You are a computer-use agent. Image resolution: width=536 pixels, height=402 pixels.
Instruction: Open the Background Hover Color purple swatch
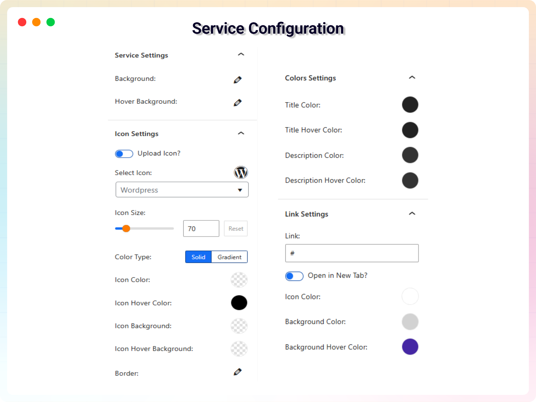tap(410, 347)
